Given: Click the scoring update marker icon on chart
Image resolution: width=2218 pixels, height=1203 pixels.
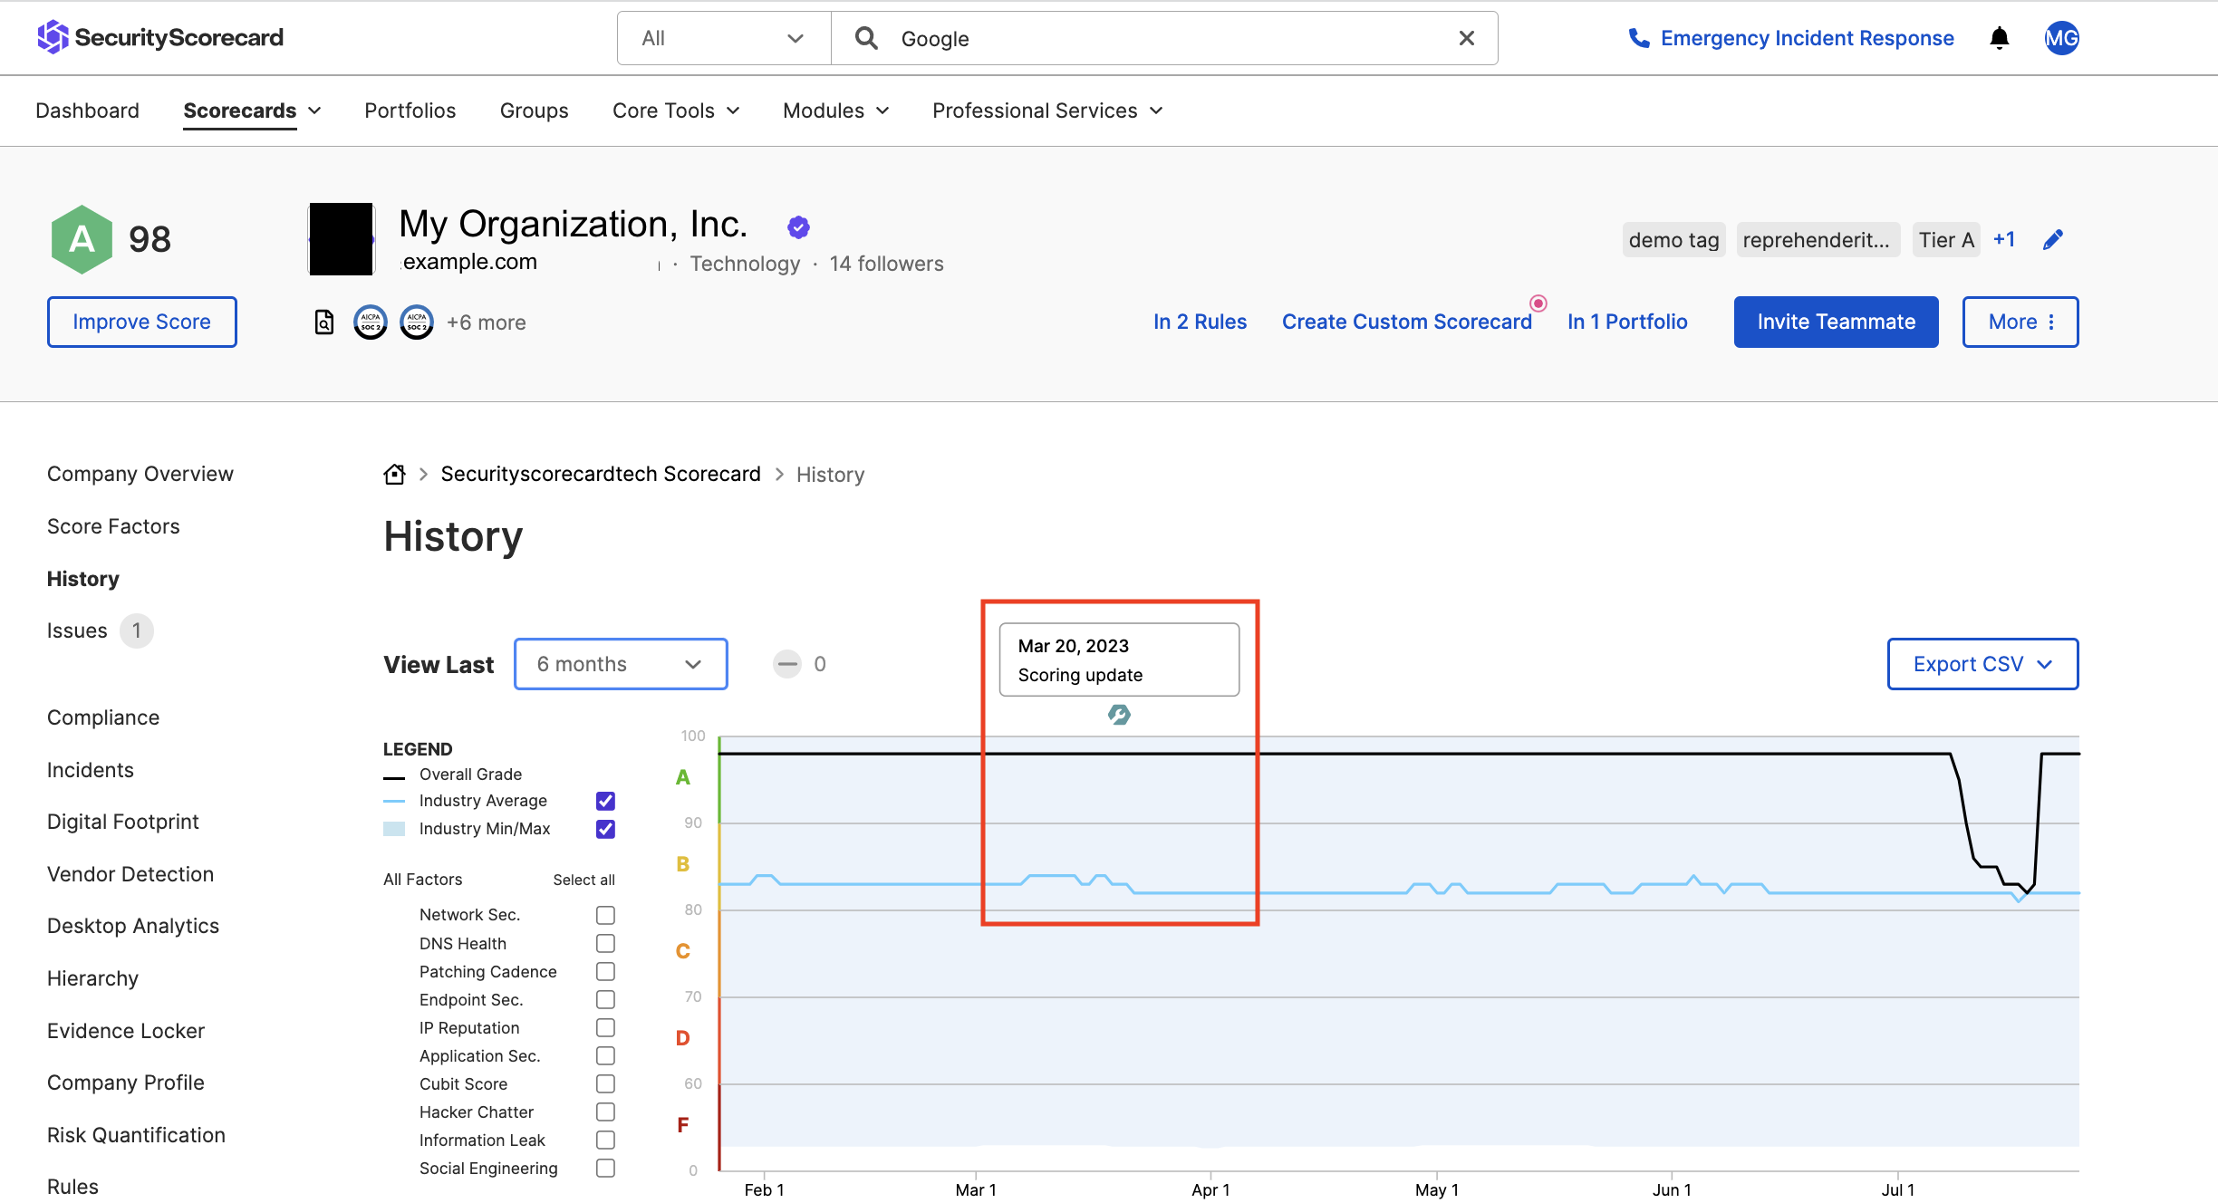Looking at the screenshot, I should (x=1119, y=715).
